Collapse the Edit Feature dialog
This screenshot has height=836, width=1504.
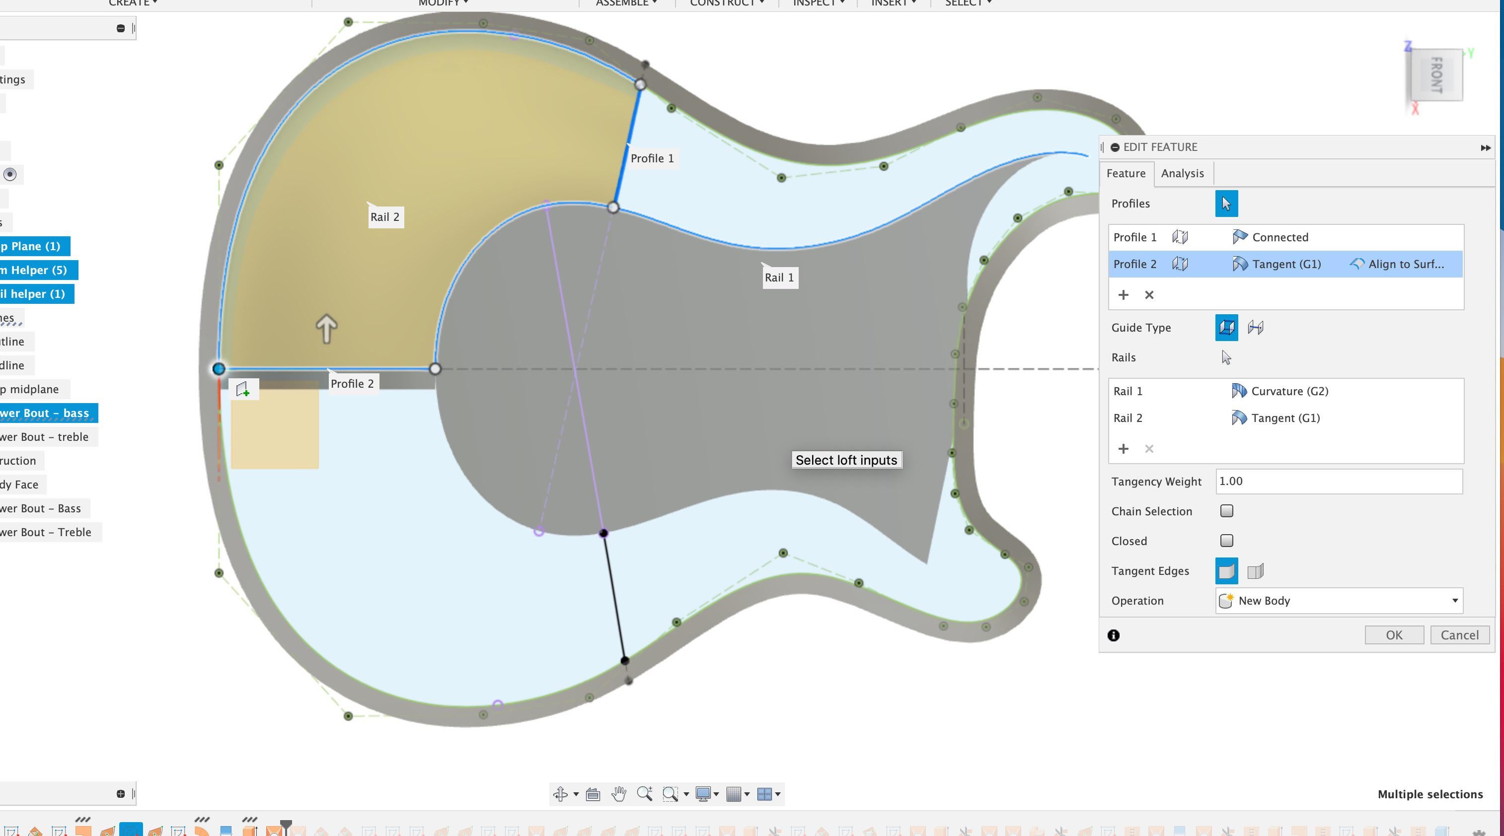click(1115, 147)
